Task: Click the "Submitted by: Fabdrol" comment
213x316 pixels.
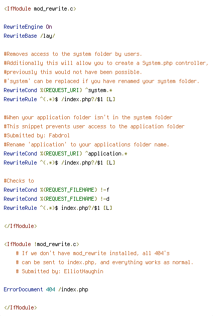Action: [x=37, y=135]
